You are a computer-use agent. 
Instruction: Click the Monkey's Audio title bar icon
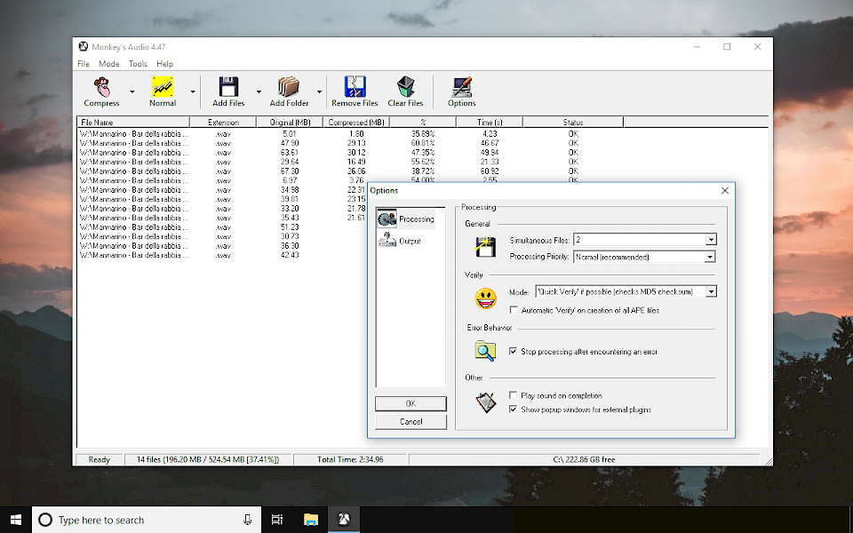(84, 47)
